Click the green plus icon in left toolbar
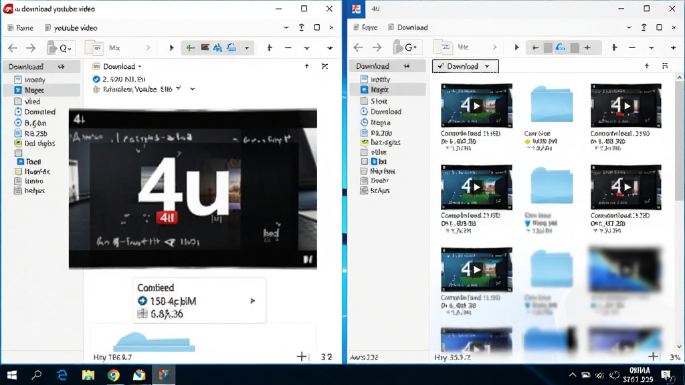 point(190,47)
